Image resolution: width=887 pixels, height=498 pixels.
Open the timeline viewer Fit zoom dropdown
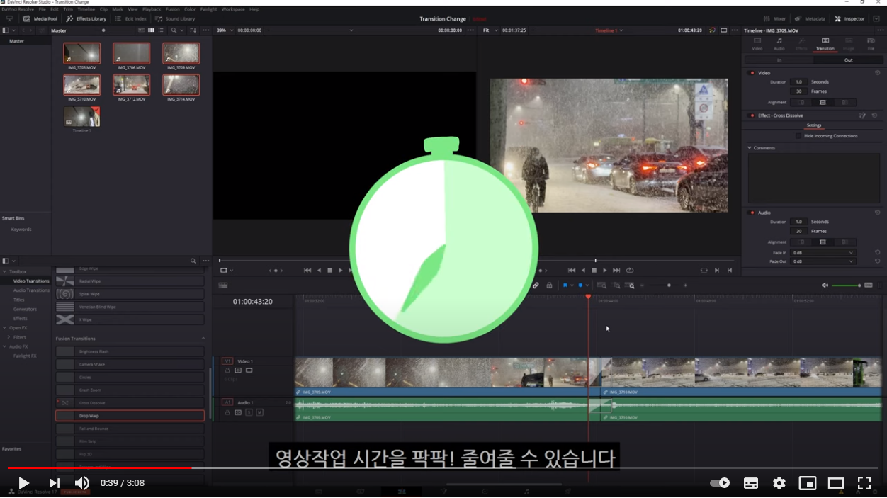tap(490, 30)
